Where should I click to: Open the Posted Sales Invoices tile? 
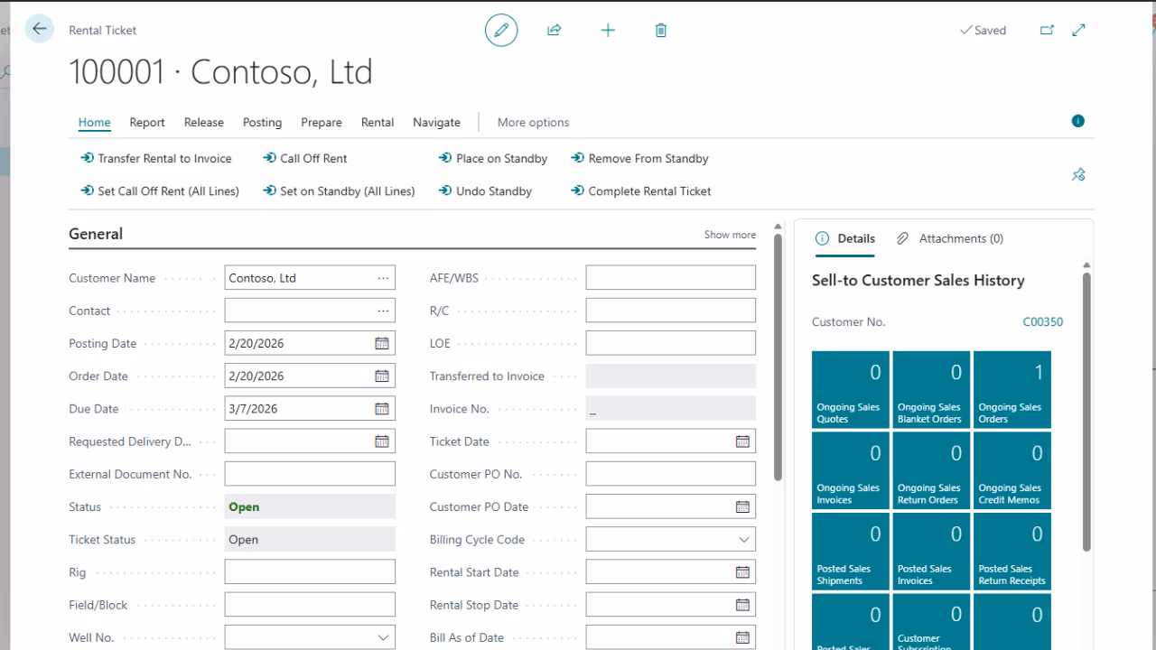coord(931,552)
